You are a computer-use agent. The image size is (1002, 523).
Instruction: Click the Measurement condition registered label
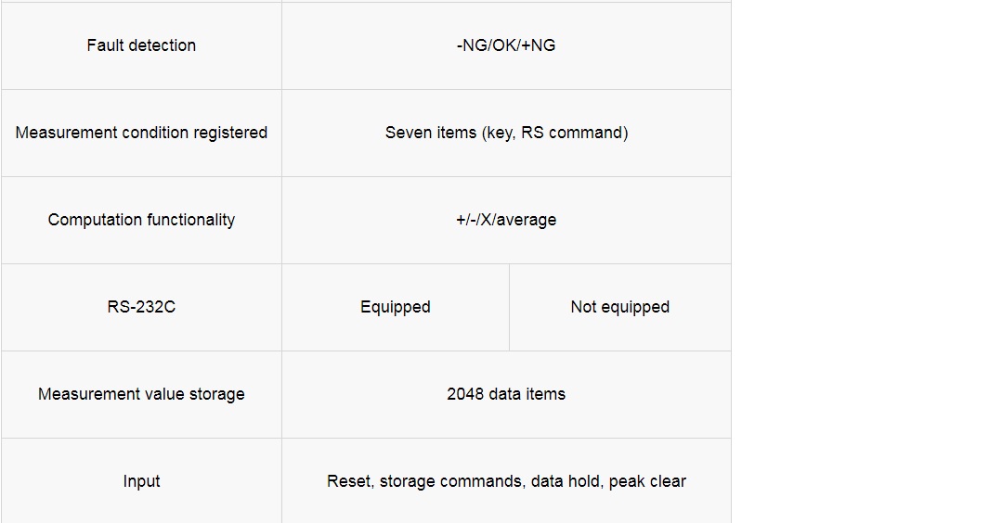(x=141, y=133)
